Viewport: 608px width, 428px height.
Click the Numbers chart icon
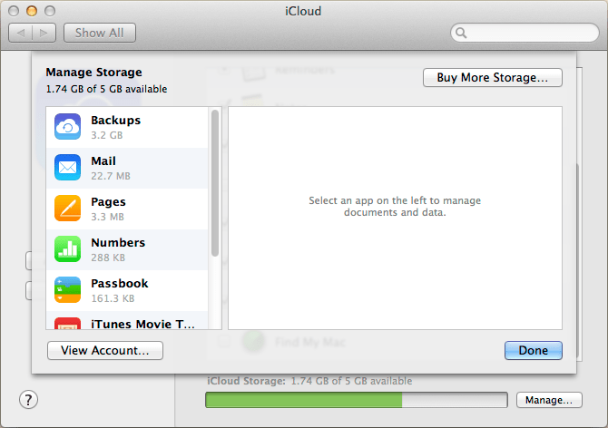click(x=67, y=249)
